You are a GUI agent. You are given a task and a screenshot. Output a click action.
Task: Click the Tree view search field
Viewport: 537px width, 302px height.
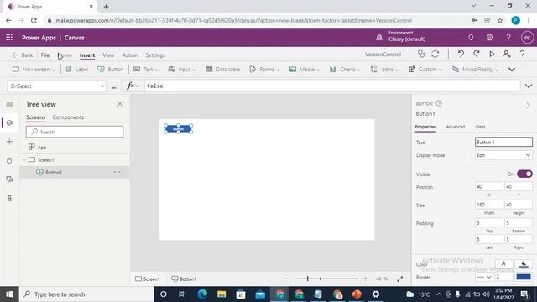pos(75,132)
